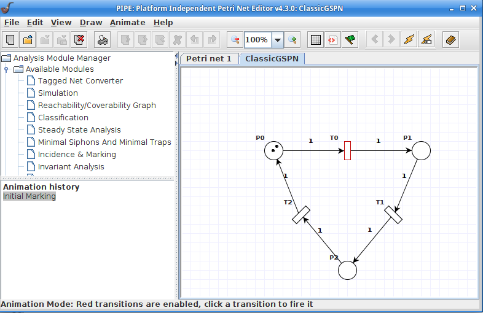Open the zoom percentage dropdown arrow

click(x=277, y=40)
